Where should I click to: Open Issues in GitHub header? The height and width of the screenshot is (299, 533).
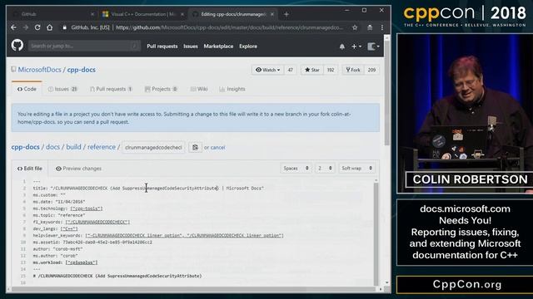(x=191, y=47)
